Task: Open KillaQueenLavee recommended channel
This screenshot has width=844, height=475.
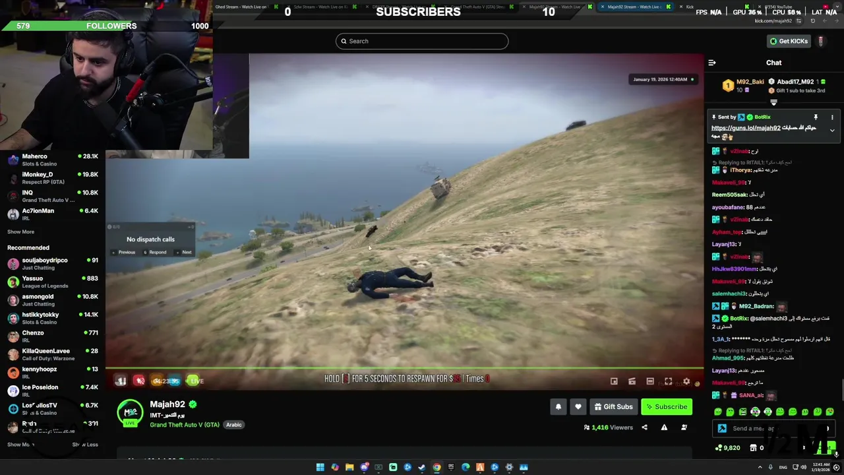Action: (x=53, y=354)
